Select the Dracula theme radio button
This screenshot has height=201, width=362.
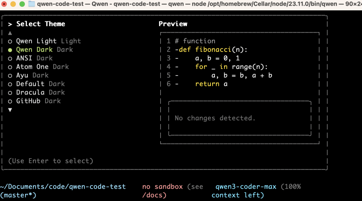click(10, 93)
